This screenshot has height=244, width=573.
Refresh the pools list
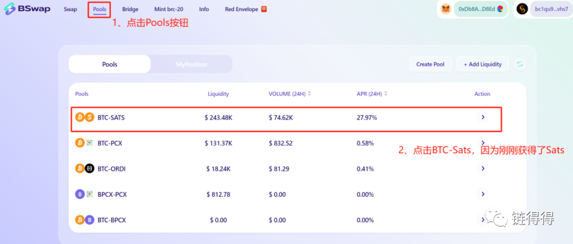(519, 64)
